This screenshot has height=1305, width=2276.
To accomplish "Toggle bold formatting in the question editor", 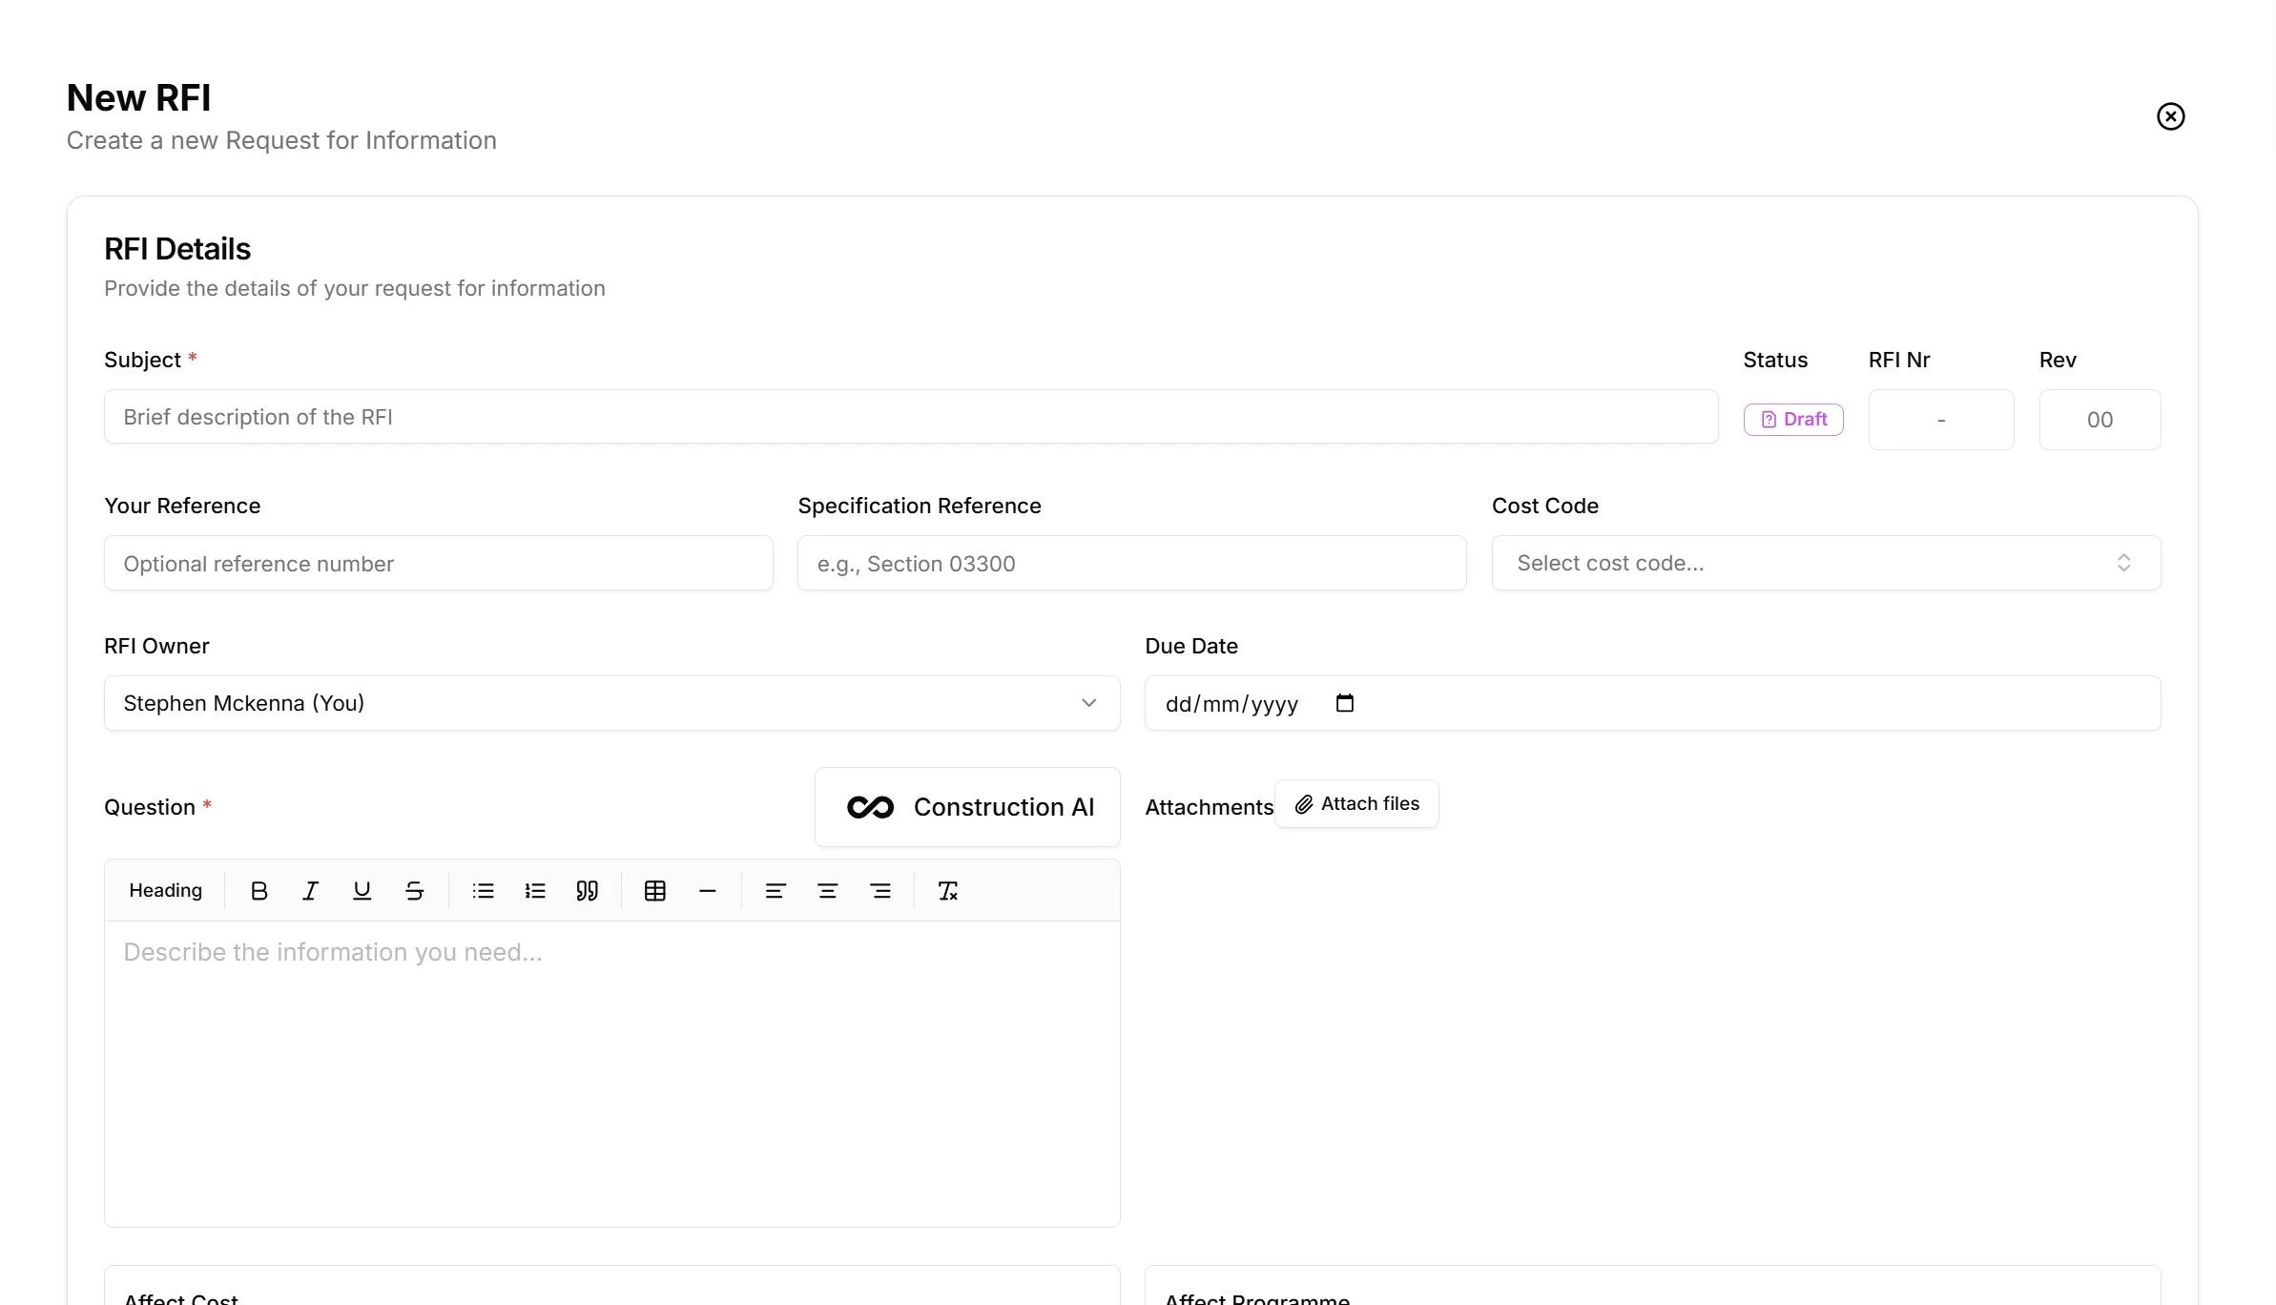I will click(x=259, y=890).
